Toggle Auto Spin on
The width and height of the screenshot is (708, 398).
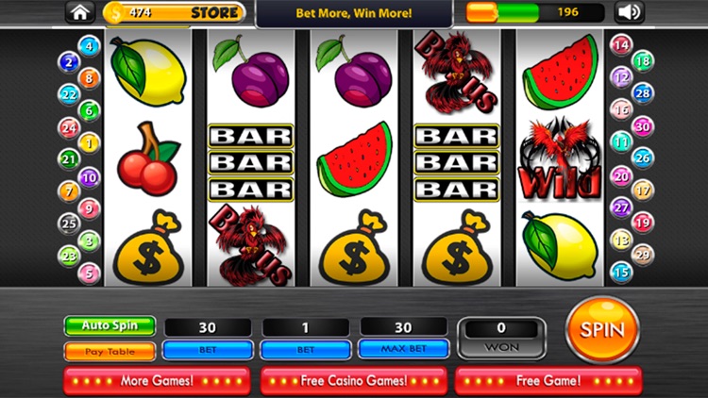[x=110, y=325]
